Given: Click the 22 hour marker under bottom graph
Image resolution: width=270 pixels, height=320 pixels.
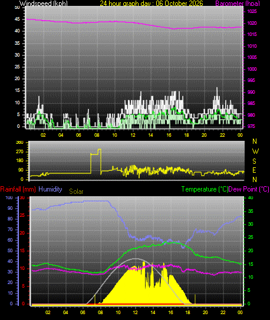Looking at the screenshot, I should click(223, 312).
